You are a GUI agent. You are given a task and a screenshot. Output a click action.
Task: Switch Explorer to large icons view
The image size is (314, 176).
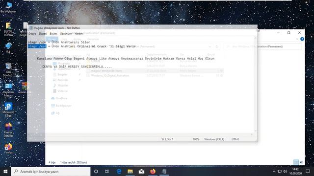[301, 162]
